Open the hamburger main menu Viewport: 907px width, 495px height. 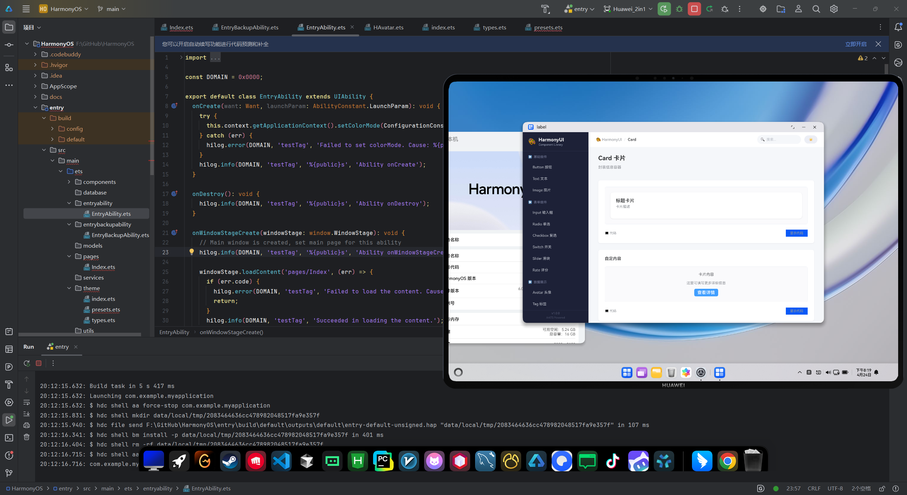[26, 9]
